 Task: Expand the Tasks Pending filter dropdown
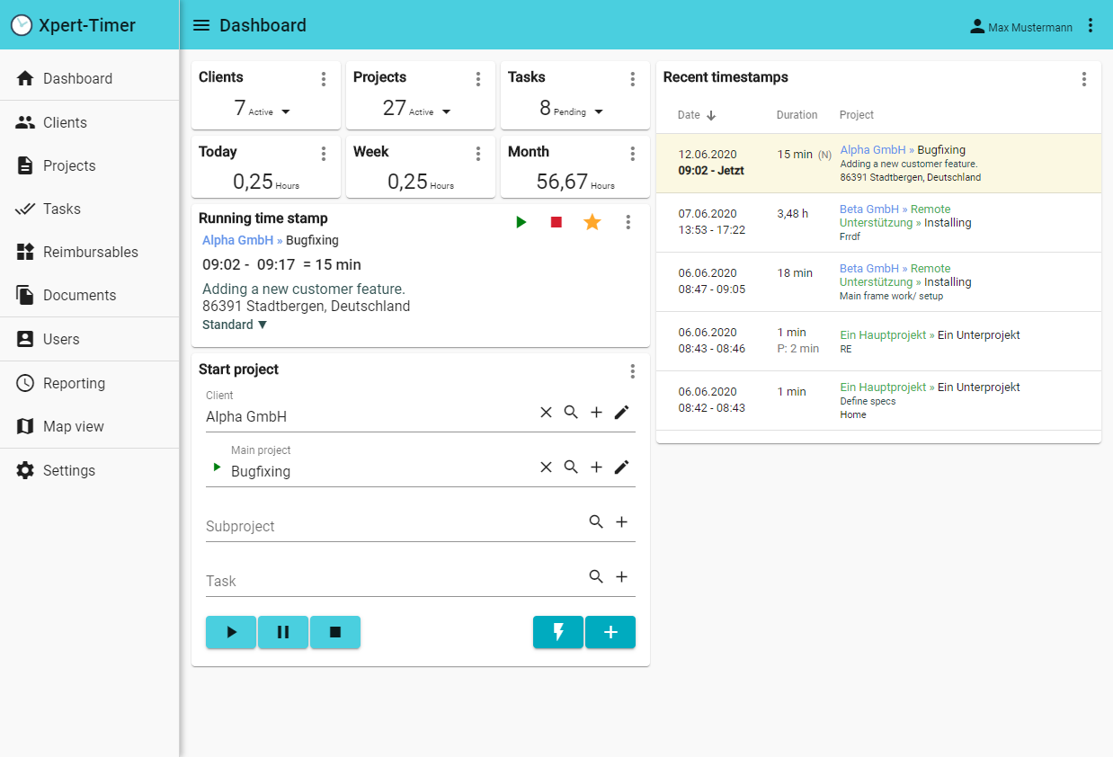[x=599, y=112]
